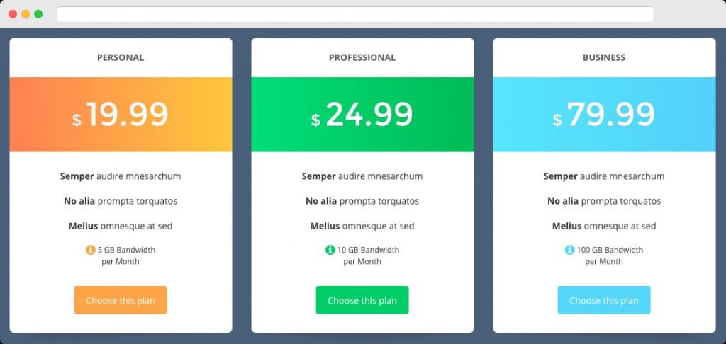Choose the Professional plan with green button
Viewport: 726px width, 344px height.
(362, 300)
